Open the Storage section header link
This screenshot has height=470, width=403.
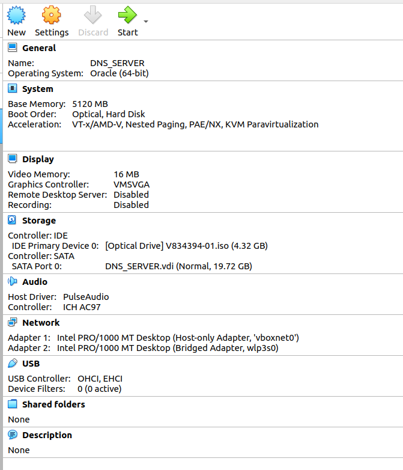[39, 221]
